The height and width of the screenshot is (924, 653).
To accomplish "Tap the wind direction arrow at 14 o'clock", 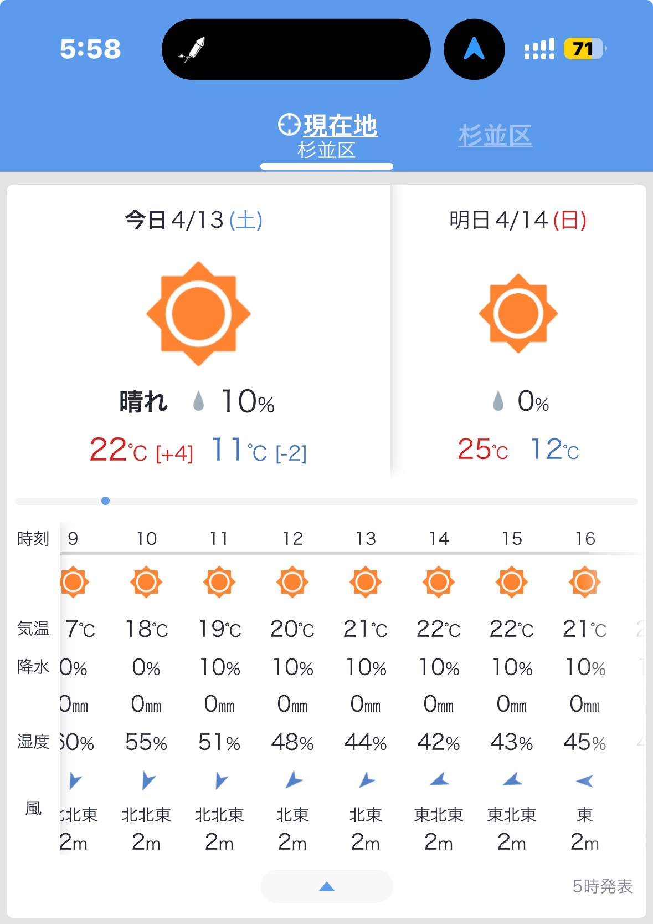I will point(439,780).
